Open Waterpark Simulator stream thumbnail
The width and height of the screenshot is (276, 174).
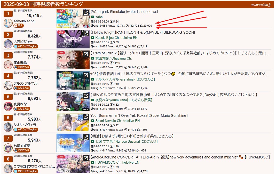(73, 18)
